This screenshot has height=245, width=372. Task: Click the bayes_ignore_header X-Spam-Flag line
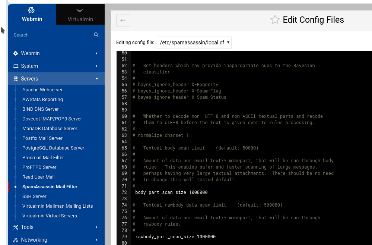coord(177,91)
